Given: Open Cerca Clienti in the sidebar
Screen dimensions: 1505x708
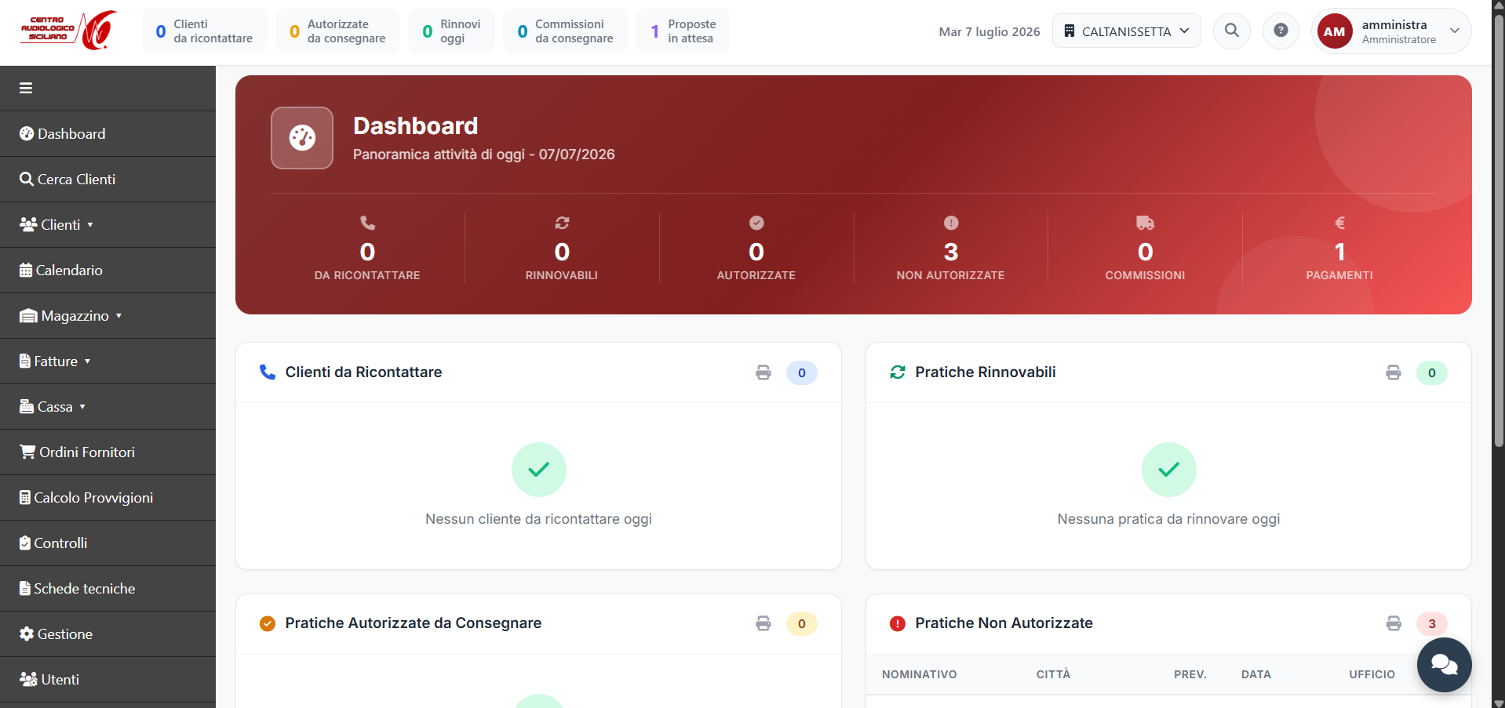Looking at the screenshot, I should click(x=107, y=180).
